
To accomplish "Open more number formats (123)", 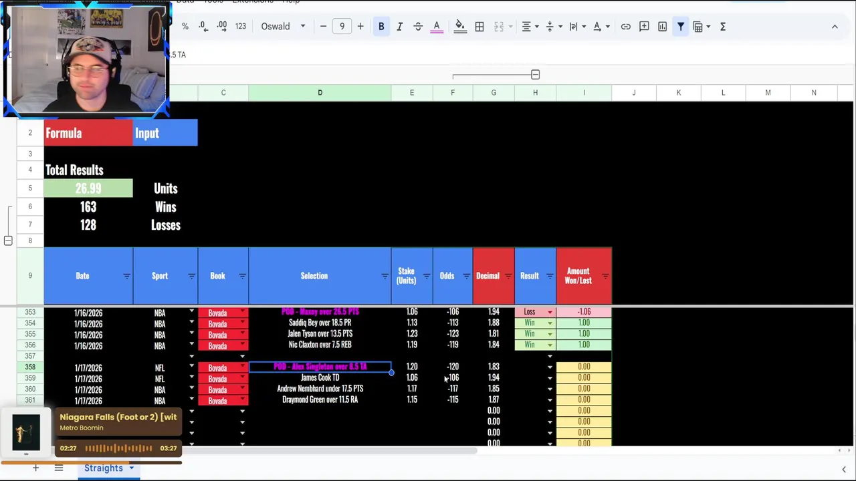I will 241,27.
